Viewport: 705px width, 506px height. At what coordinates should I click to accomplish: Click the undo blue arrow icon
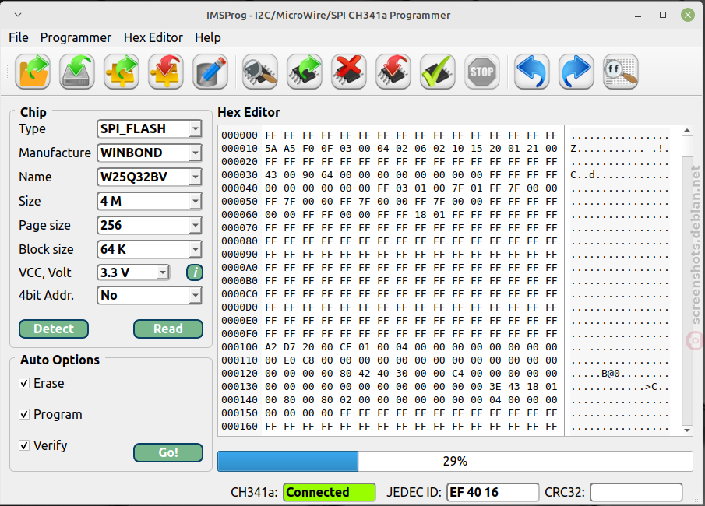pos(532,72)
